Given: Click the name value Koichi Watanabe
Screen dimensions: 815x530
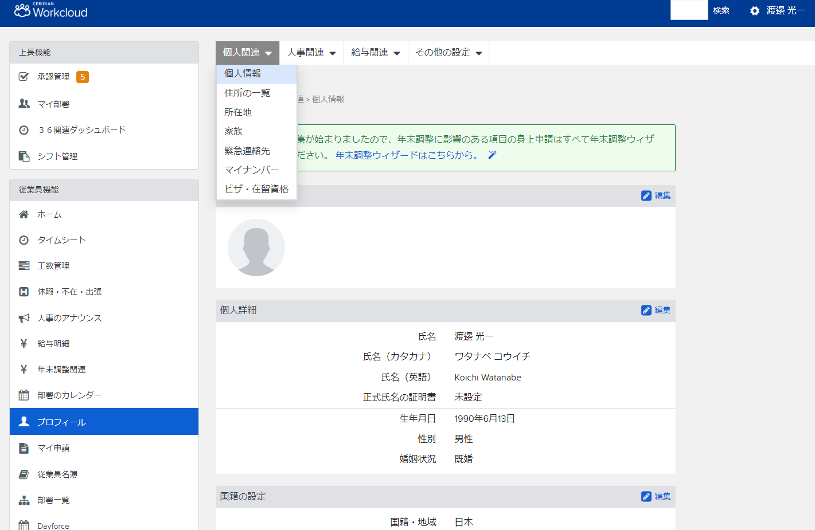Looking at the screenshot, I should coord(488,378).
